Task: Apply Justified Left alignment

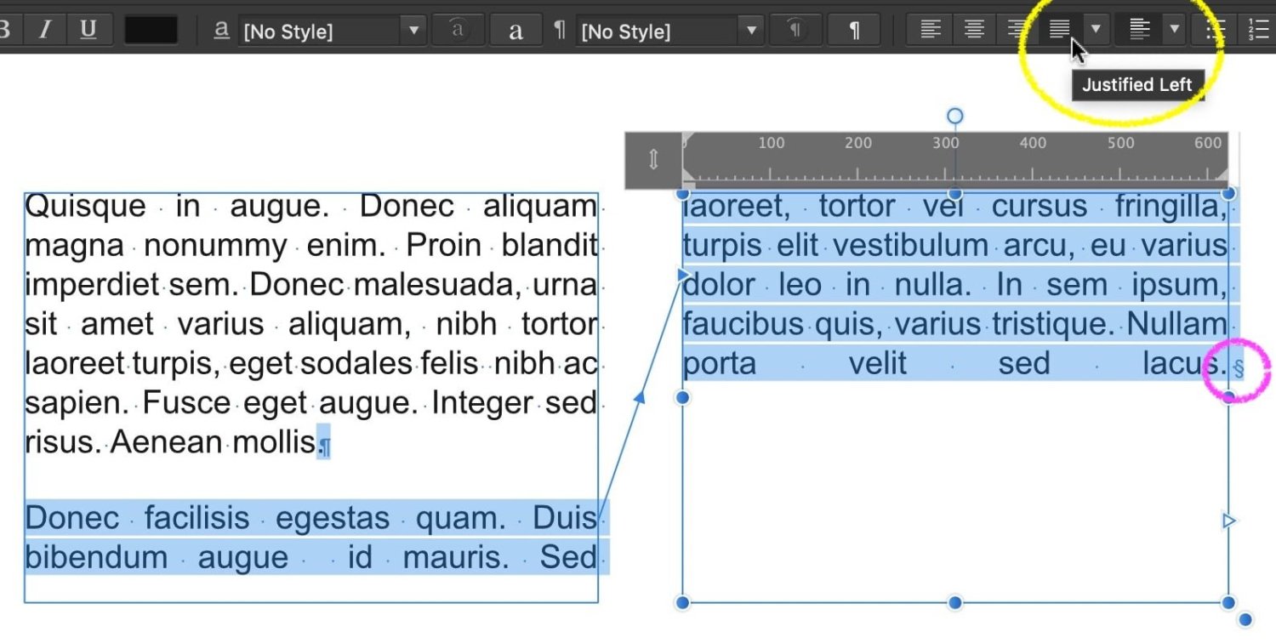Action: (1059, 28)
